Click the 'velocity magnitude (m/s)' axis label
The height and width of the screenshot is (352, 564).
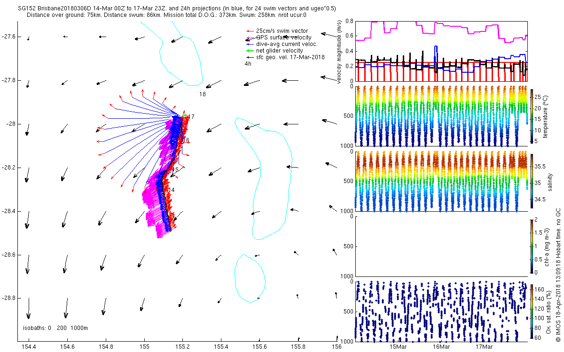(x=340, y=52)
